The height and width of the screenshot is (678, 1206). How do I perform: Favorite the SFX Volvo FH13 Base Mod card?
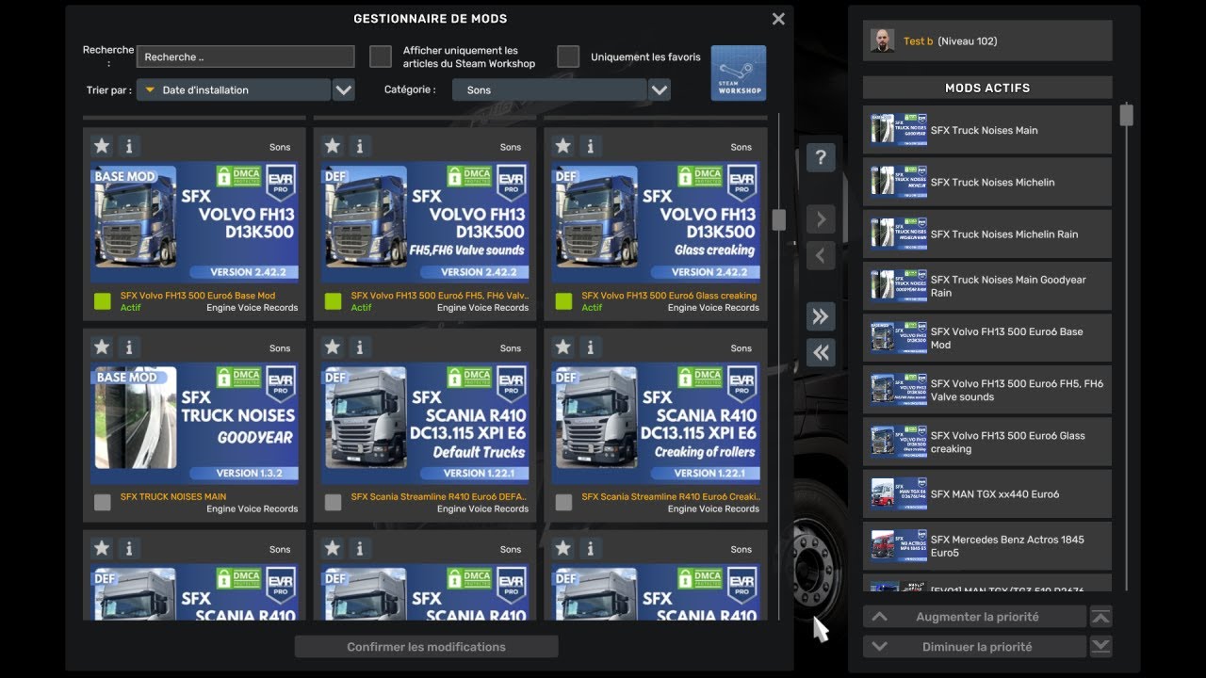coord(102,146)
